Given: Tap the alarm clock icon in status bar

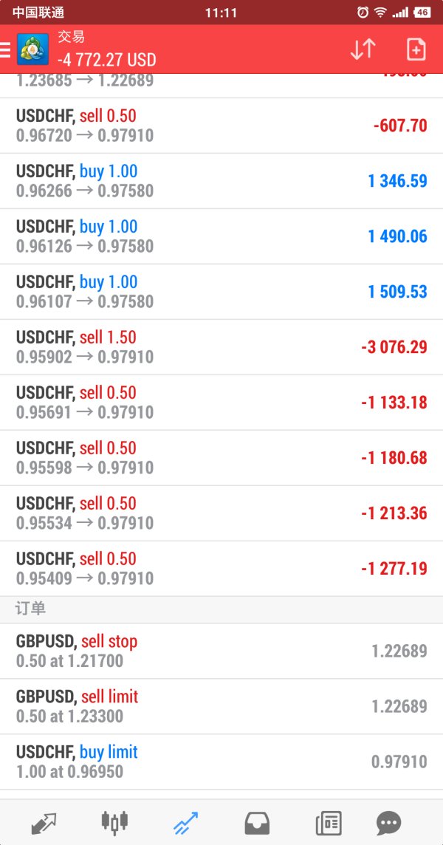Looking at the screenshot, I should [x=363, y=12].
